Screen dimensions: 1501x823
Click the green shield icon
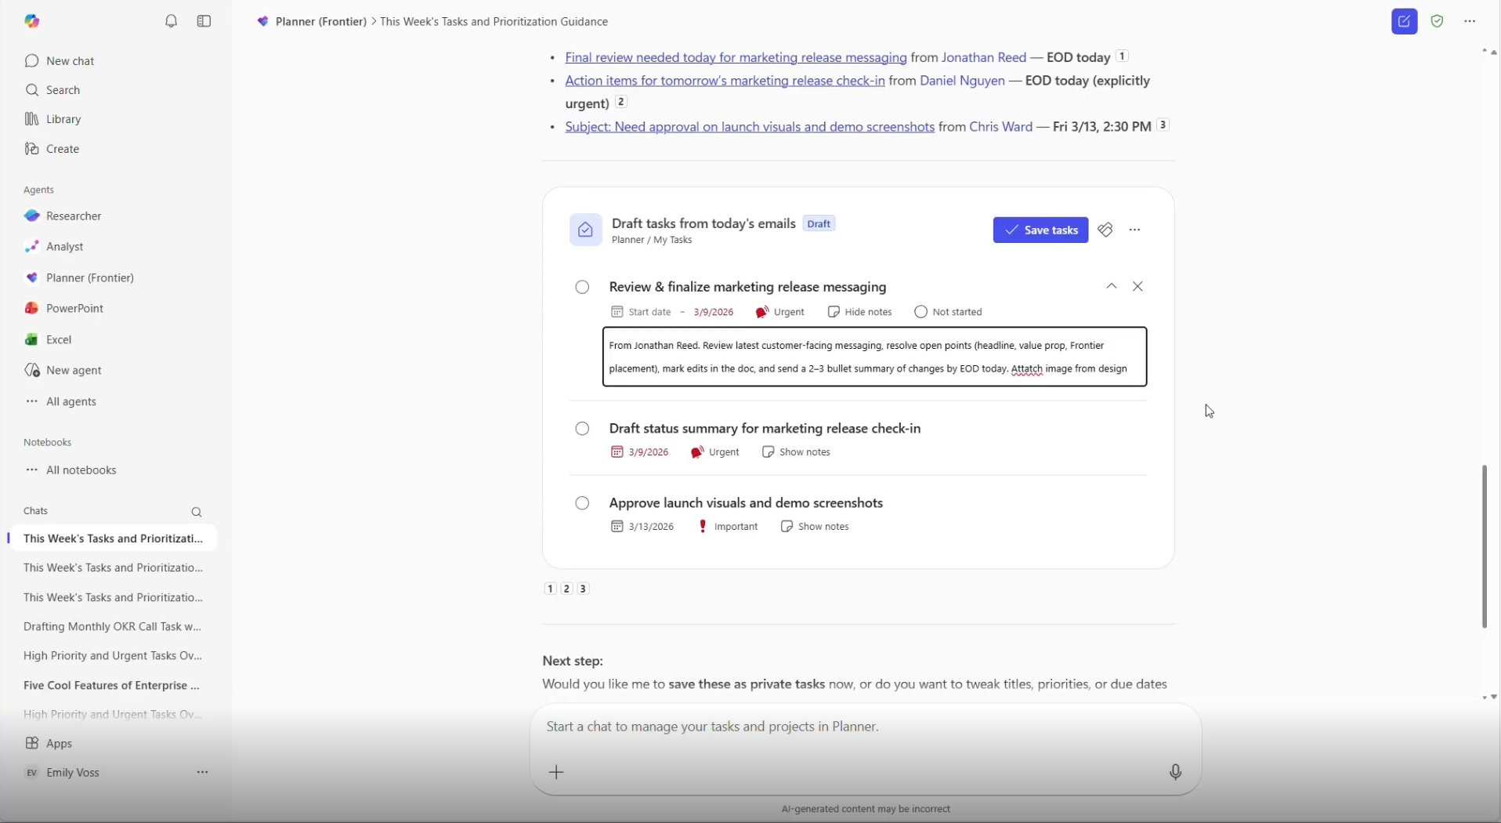[1438, 22]
